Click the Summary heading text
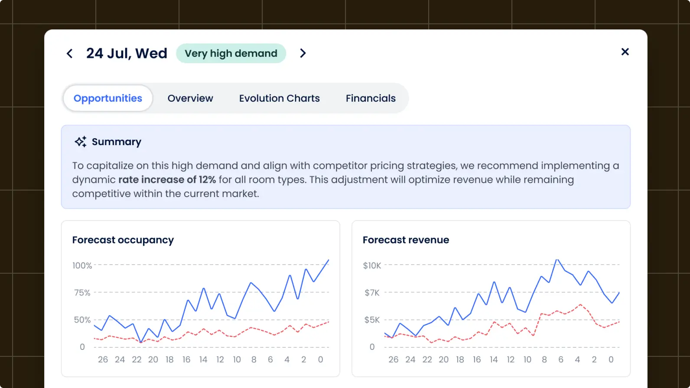 click(116, 142)
